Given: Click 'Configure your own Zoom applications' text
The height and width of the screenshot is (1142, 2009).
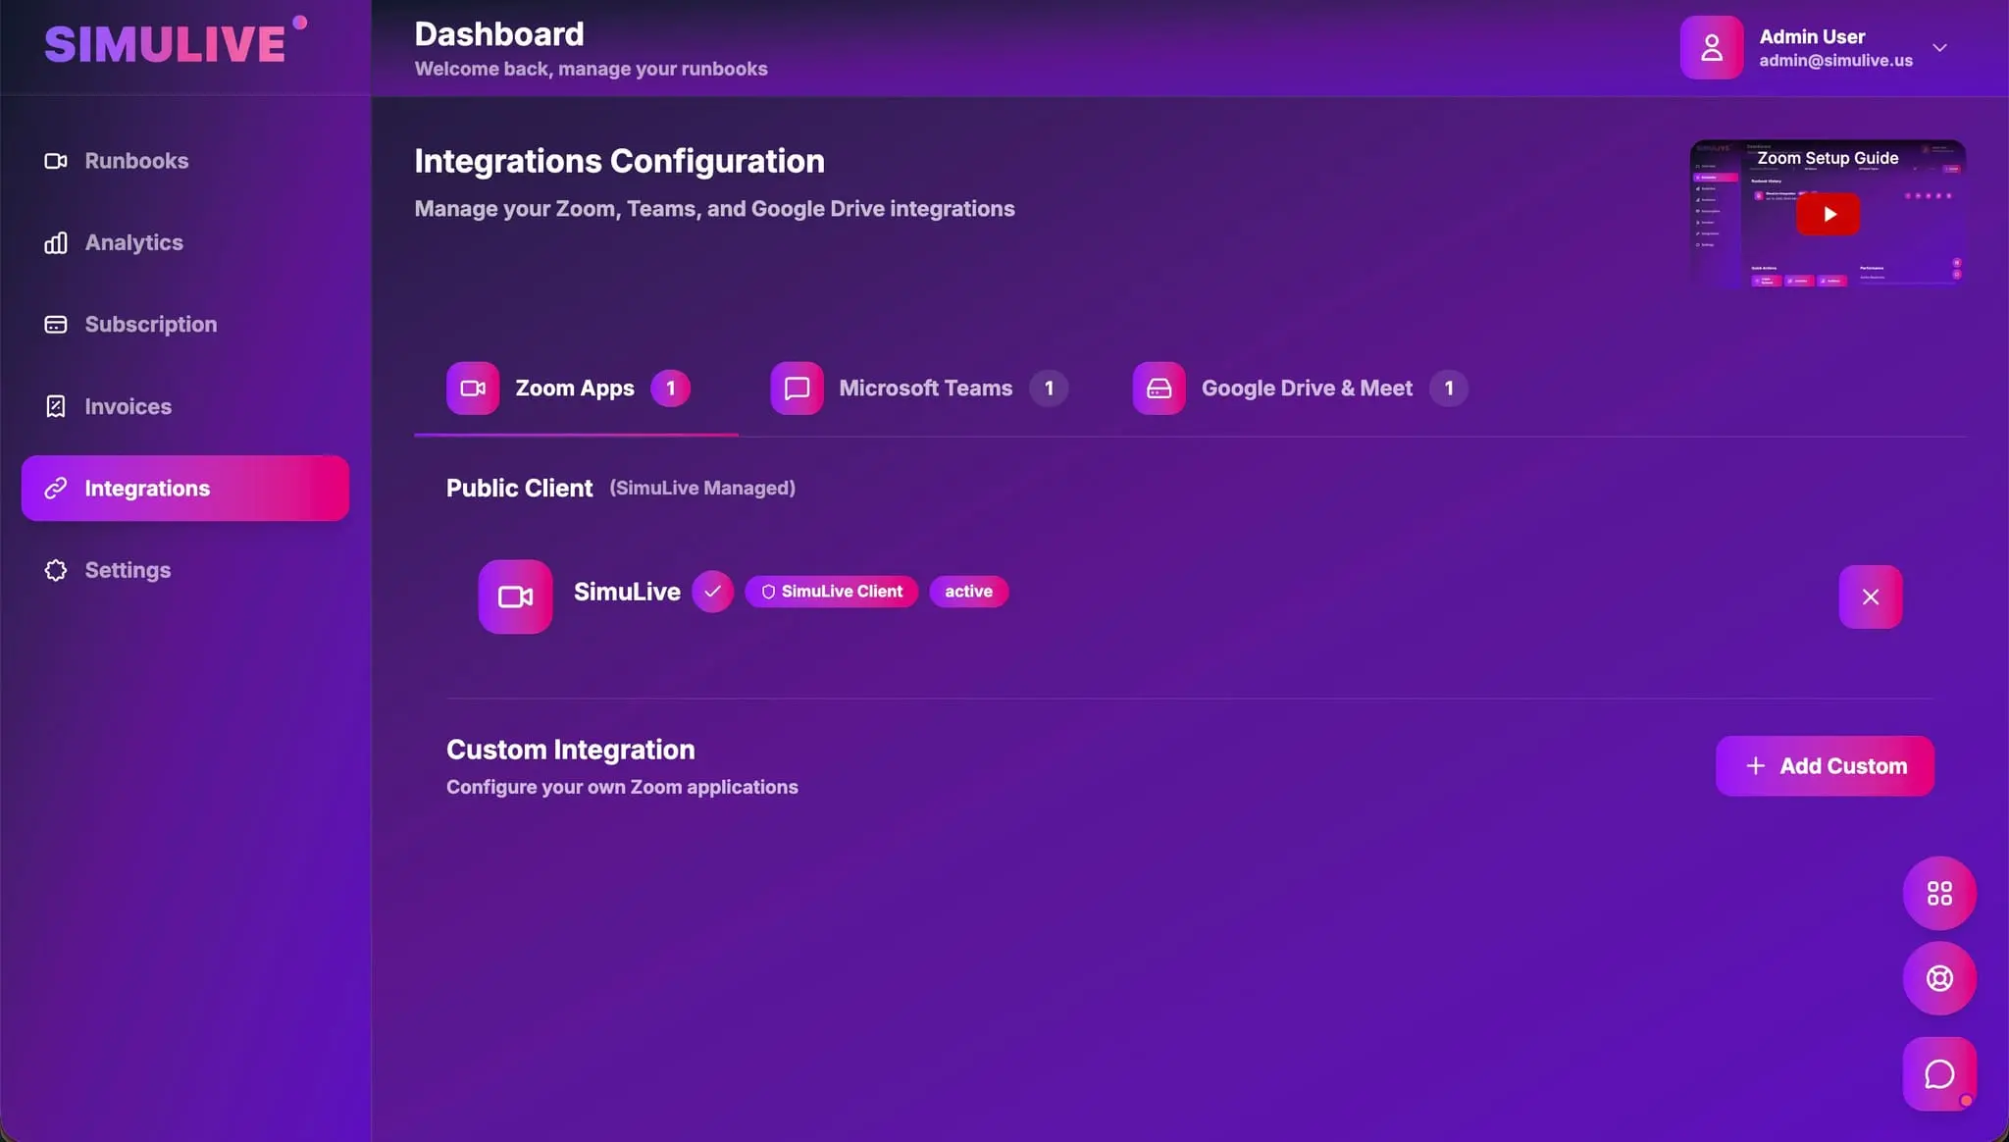Looking at the screenshot, I should coord(622,787).
